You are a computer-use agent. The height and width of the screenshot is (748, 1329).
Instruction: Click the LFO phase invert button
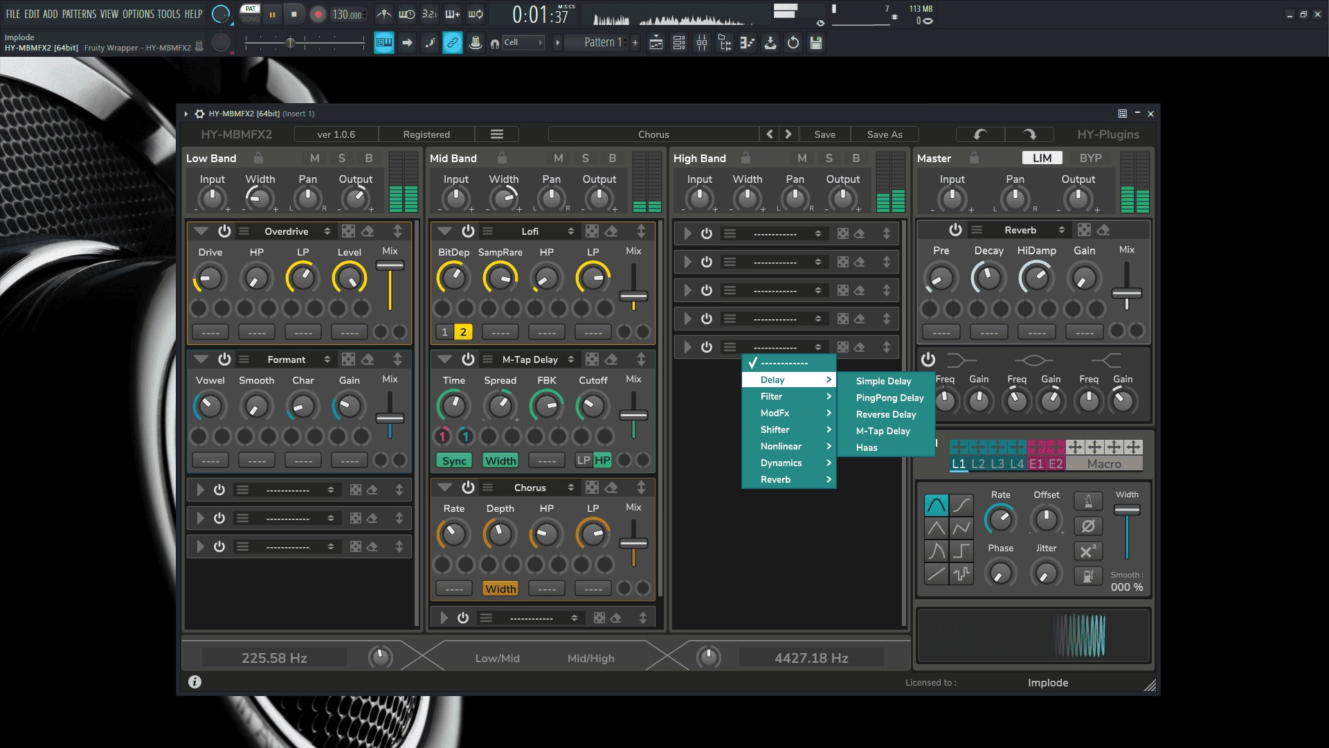click(x=1088, y=526)
